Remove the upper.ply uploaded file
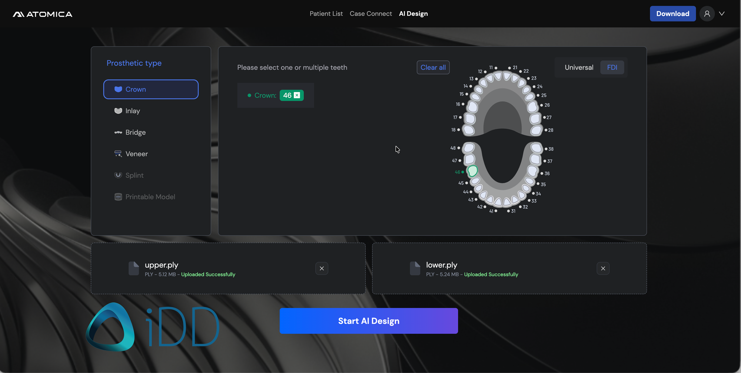Screen dimensions: 741x373 322,268
